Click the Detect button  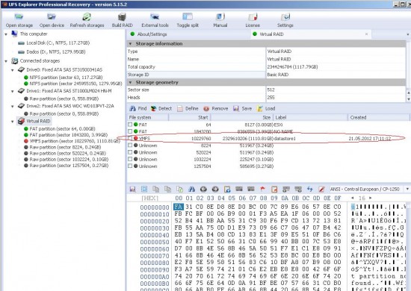click(161, 109)
